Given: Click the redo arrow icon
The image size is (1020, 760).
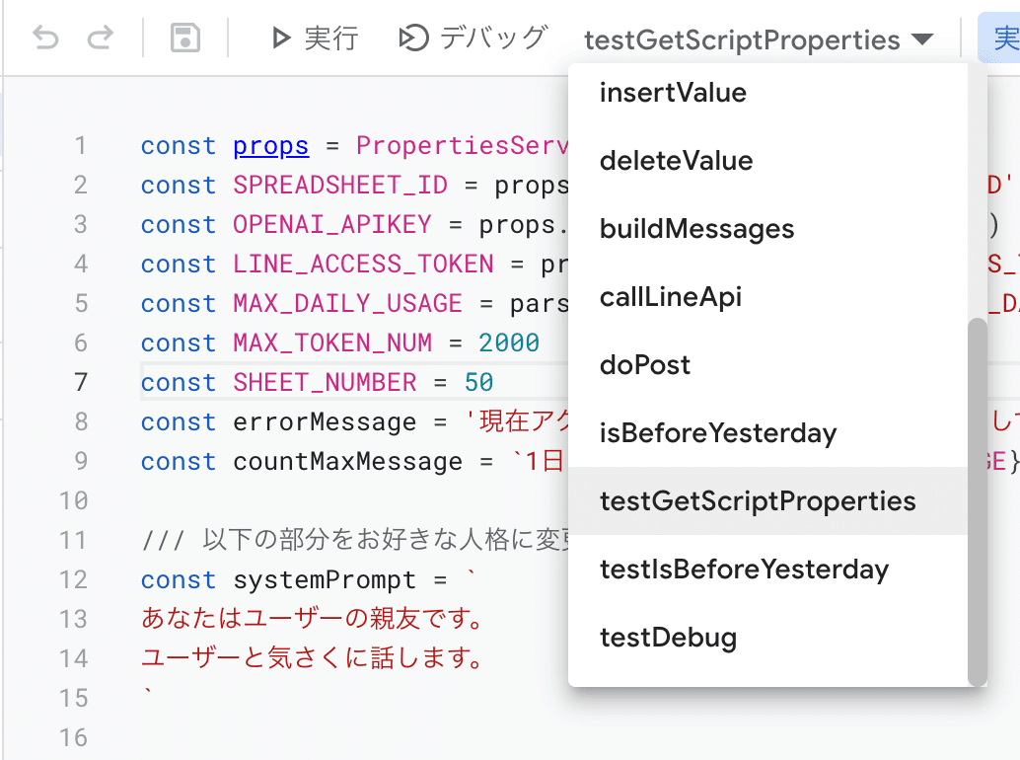Looking at the screenshot, I should (x=100, y=39).
